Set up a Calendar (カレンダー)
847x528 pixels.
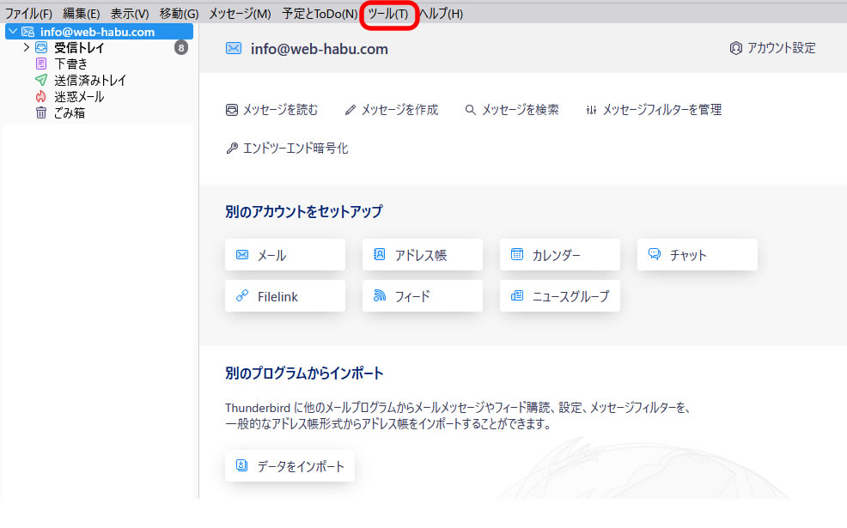pyautogui.click(x=559, y=255)
